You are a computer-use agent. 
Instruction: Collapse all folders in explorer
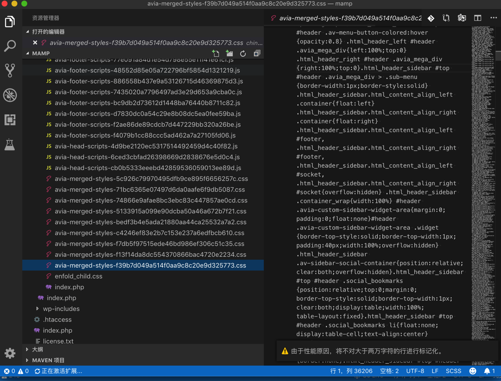tap(257, 53)
